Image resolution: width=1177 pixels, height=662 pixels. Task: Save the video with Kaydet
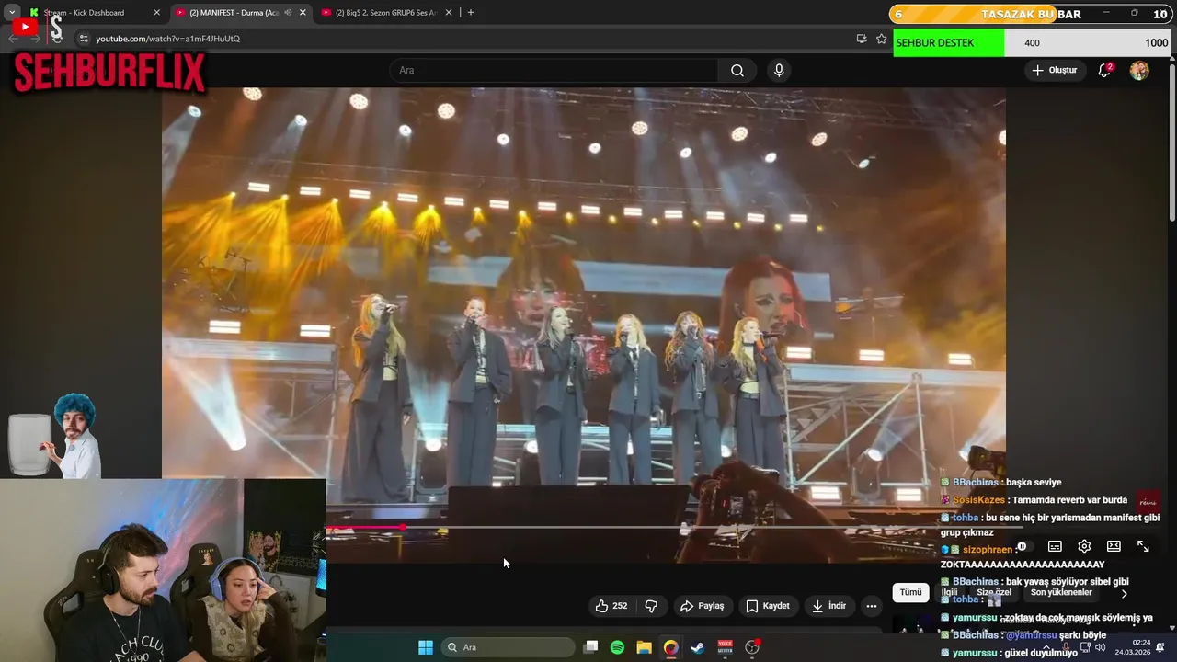[768, 606]
